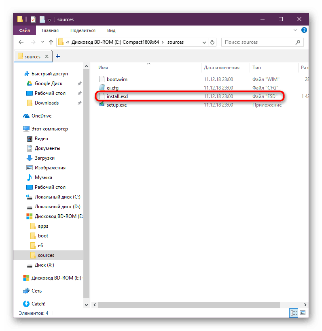Click the ei.cfg notepad icon
Screen dimensions: 322x331
point(102,88)
